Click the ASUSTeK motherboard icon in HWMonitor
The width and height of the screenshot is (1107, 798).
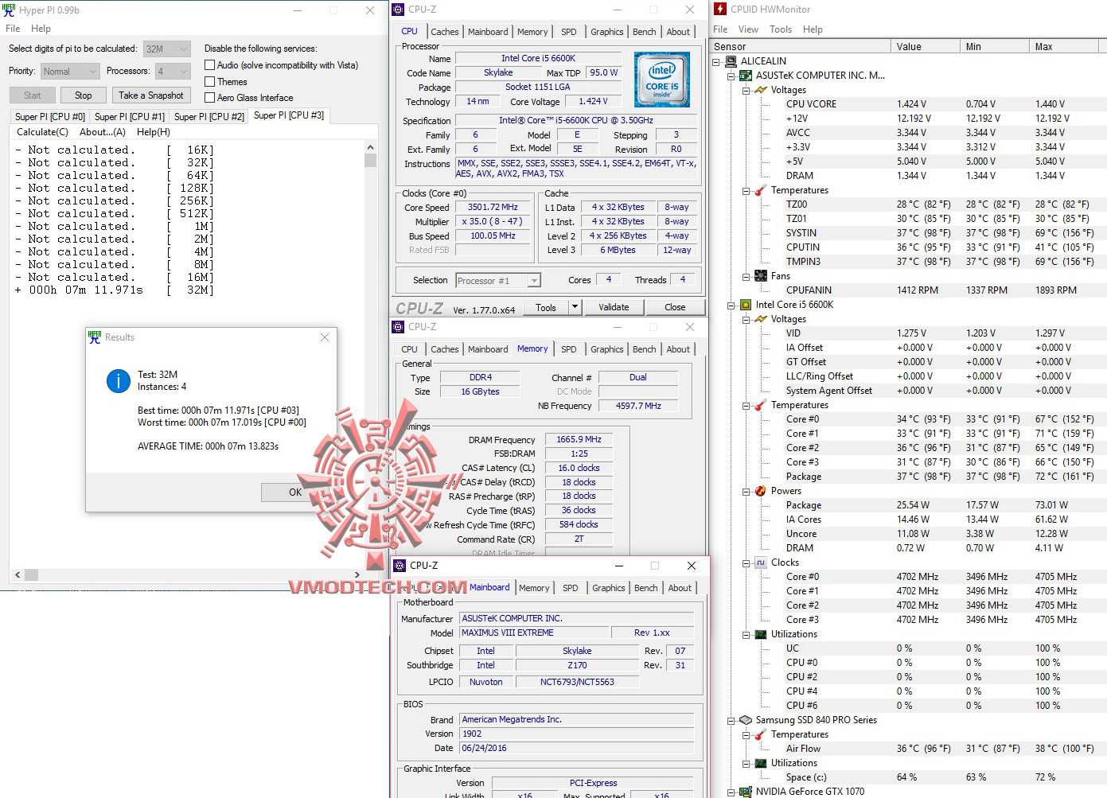746,76
